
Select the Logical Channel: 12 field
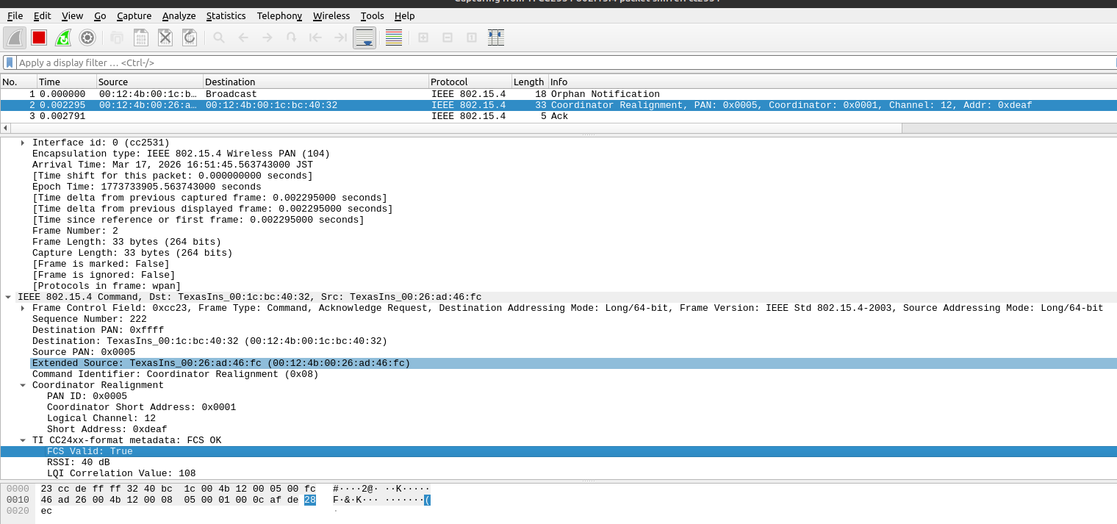coord(101,418)
